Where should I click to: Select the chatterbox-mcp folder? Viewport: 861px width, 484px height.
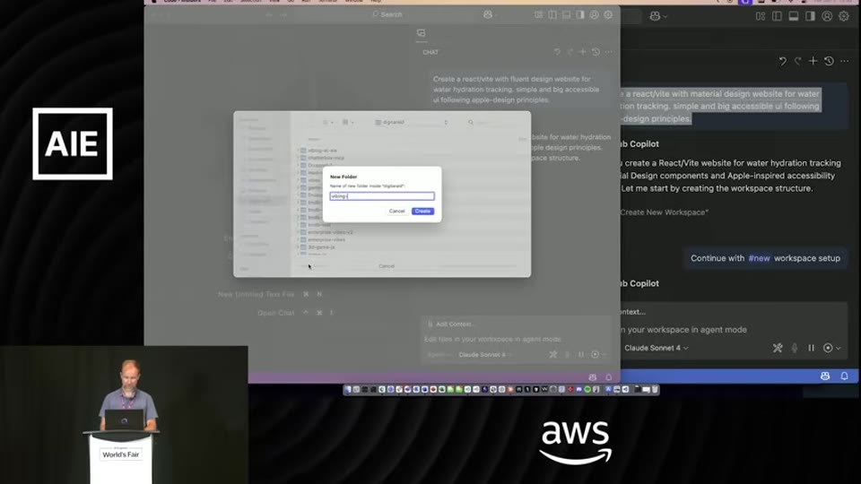(x=326, y=158)
